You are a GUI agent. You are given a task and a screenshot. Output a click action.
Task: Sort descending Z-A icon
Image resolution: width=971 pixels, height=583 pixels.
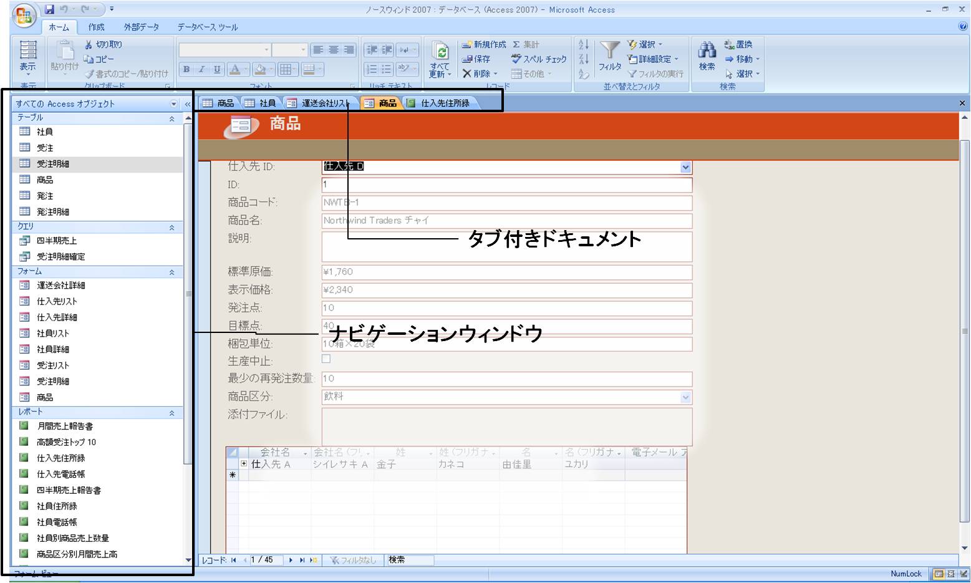coord(584,59)
